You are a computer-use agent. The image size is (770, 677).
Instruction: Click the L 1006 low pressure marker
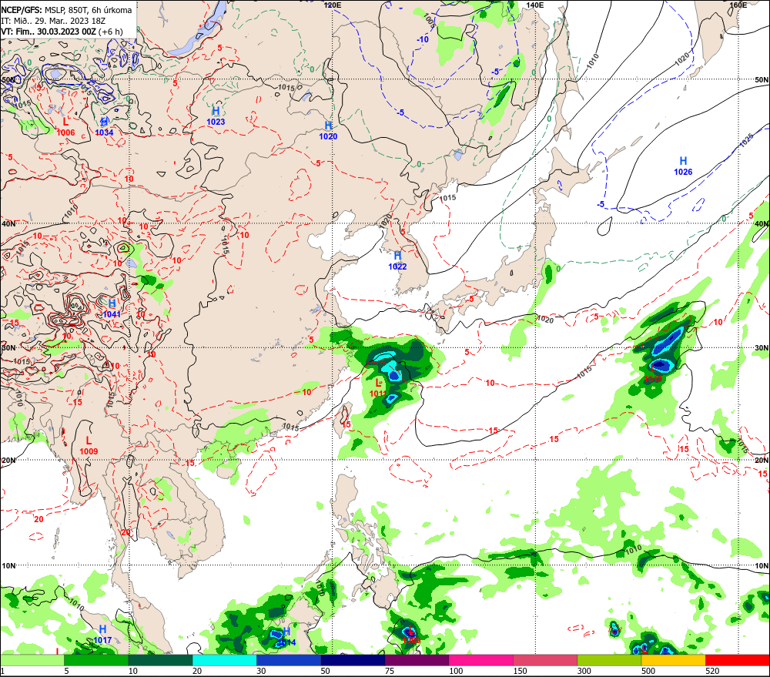pos(65,127)
